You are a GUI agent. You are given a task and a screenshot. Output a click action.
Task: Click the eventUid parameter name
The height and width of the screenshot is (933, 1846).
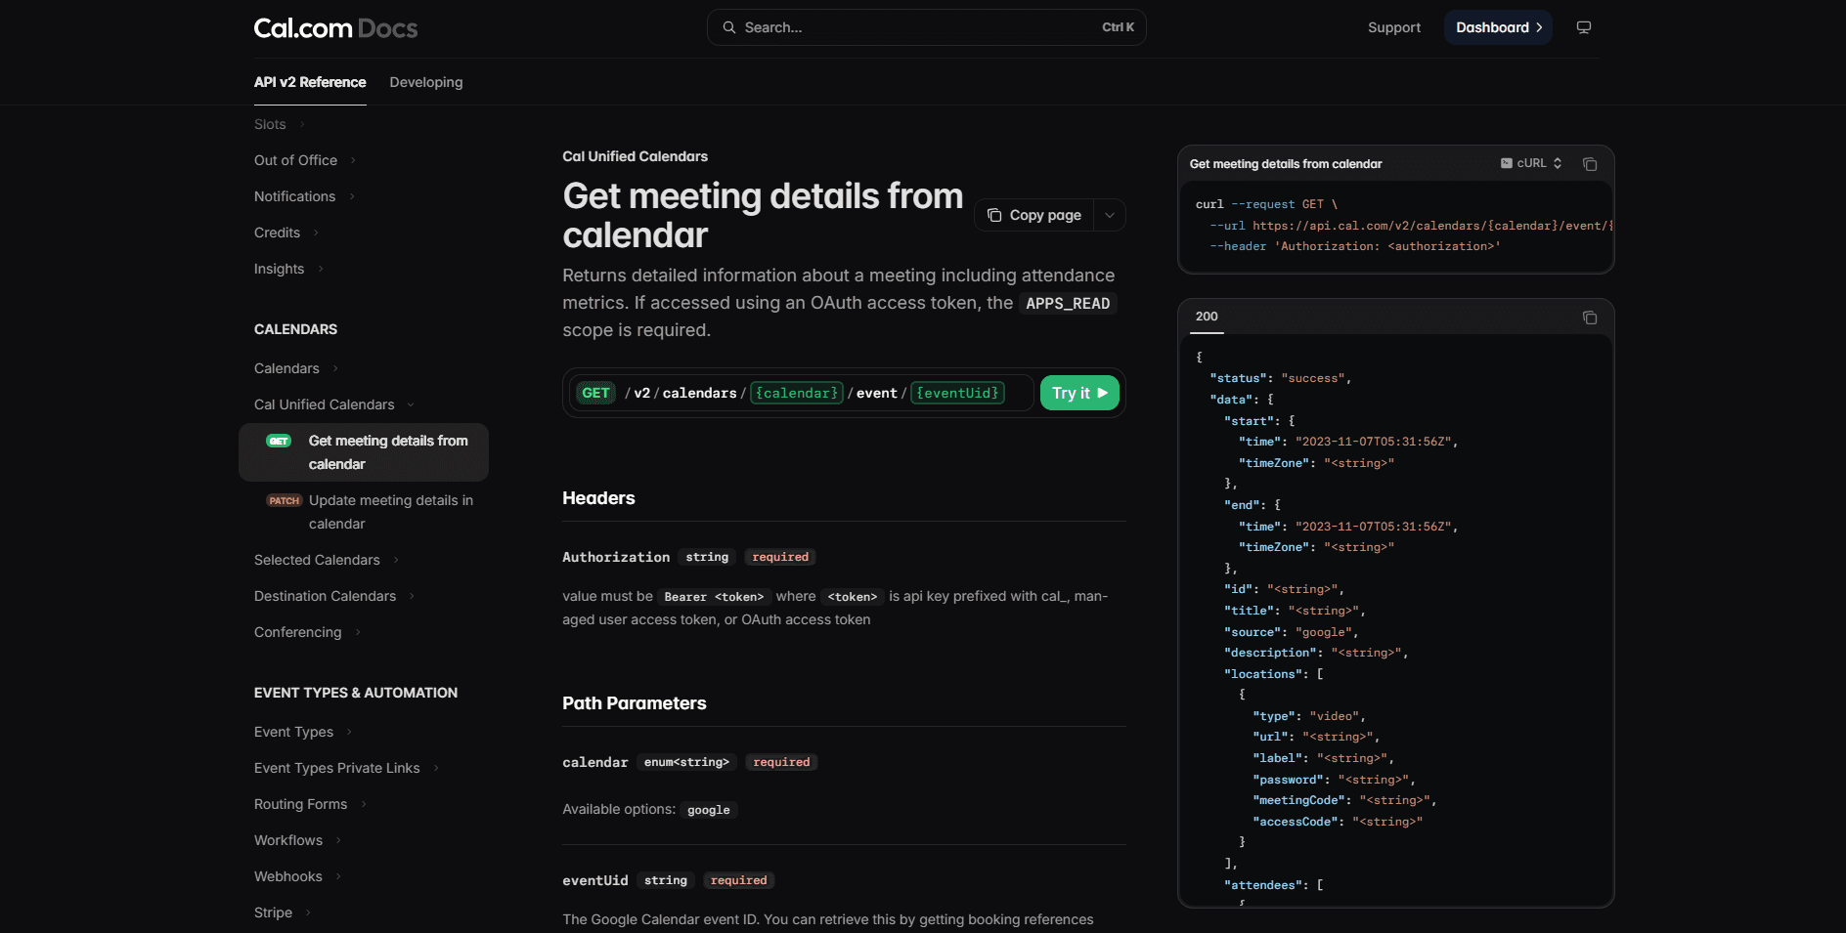[x=595, y=880]
